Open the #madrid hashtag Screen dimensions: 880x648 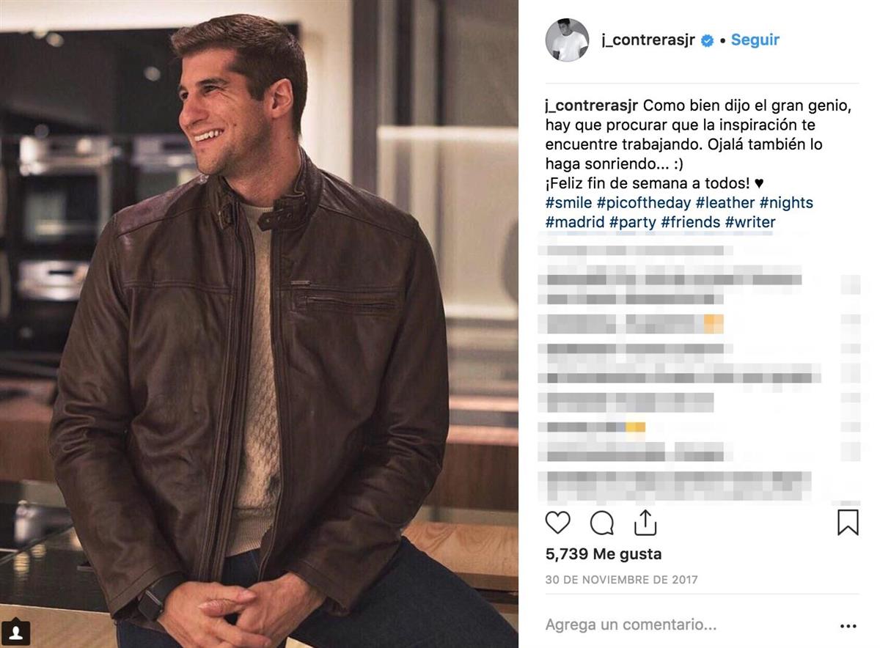click(573, 221)
